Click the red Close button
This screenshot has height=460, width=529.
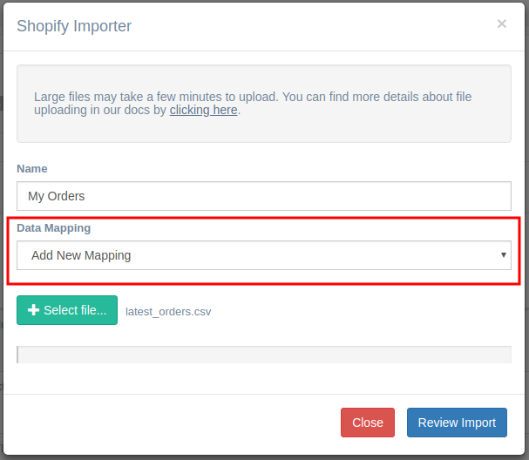pyautogui.click(x=368, y=423)
